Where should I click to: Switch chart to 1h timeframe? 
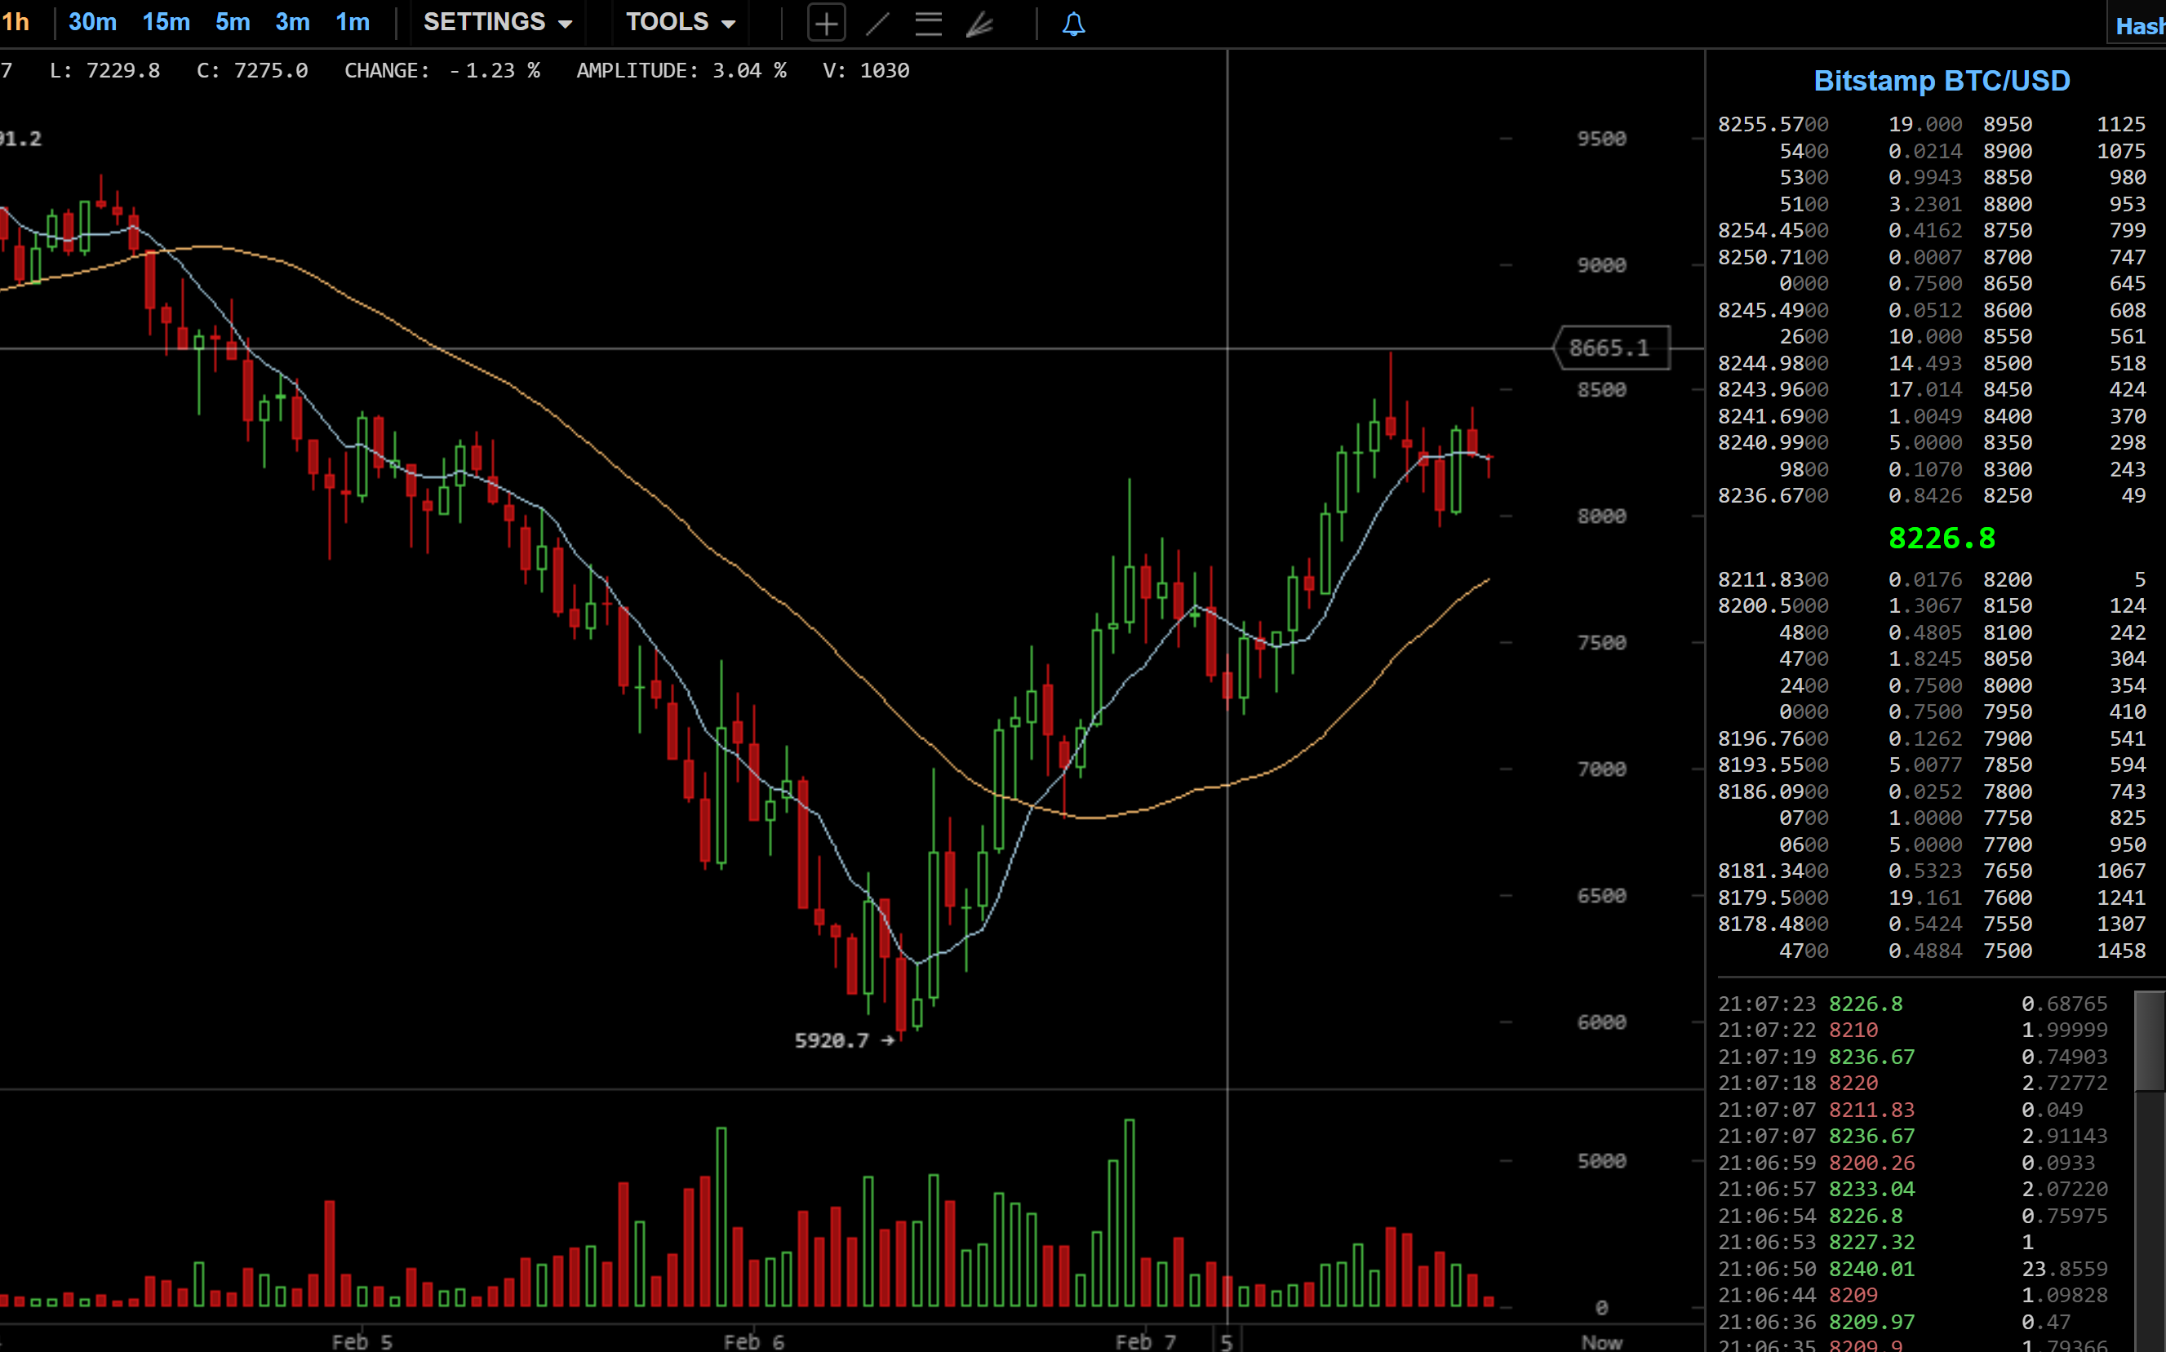click(16, 21)
